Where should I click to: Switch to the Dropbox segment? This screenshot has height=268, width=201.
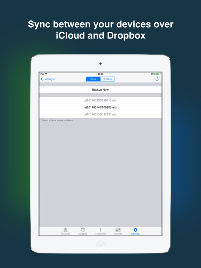(107, 79)
